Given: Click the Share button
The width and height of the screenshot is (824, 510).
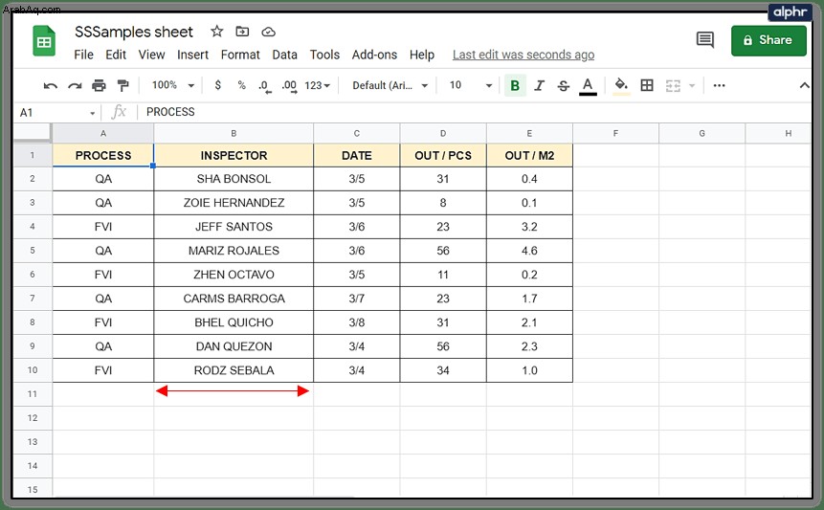Looking at the screenshot, I should click(768, 40).
